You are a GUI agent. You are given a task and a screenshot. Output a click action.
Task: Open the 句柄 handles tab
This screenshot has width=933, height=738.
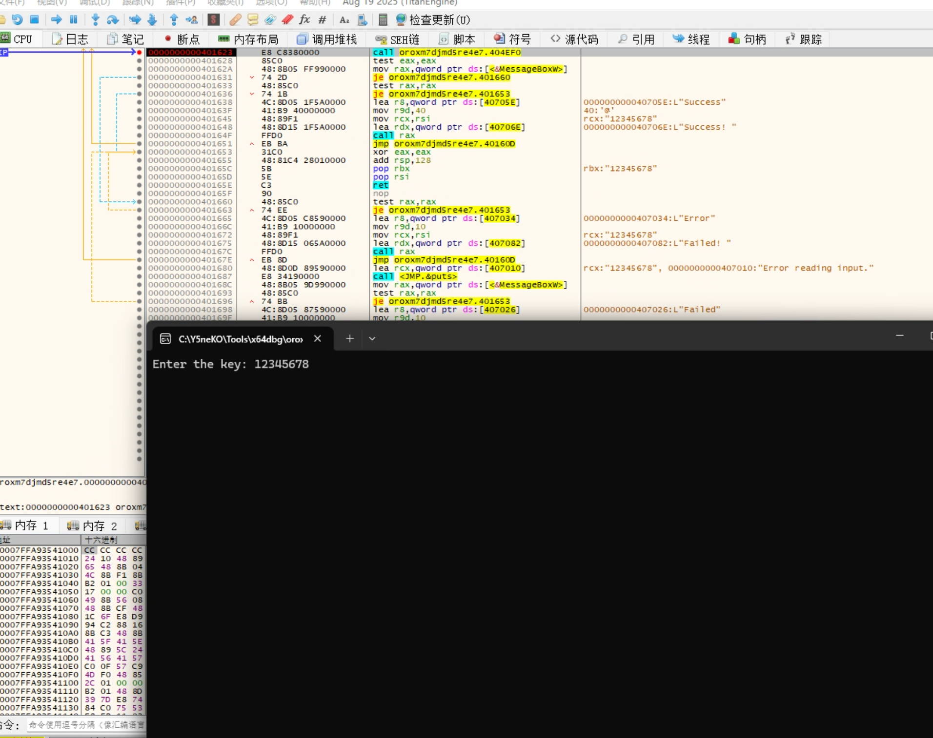click(x=748, y=39)
